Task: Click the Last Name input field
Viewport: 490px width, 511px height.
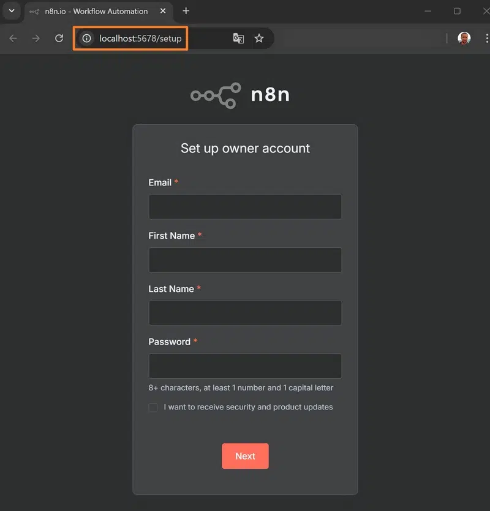Action: coord(245,313)
